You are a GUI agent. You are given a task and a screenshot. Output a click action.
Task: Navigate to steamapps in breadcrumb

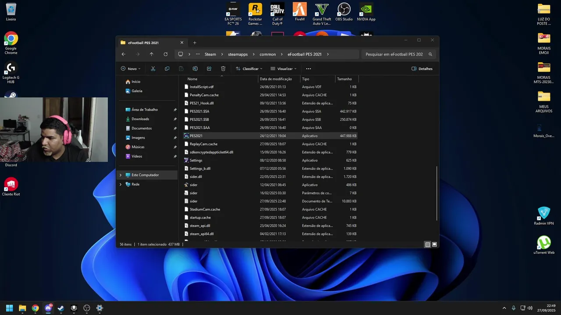point(238,54)
